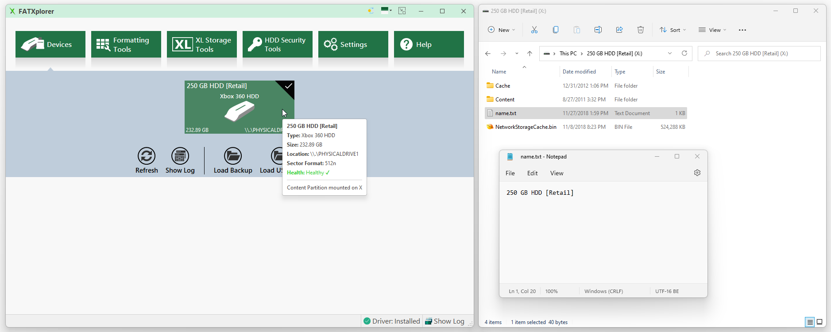The width and height of the screenshot is (831, 332).
Task: Click the 100% zoom status in Notepad
Action: 552,291
